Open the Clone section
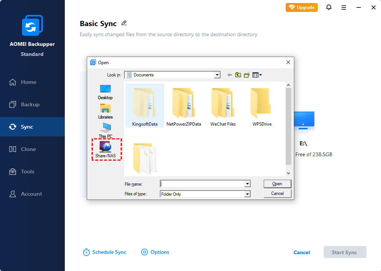The width and height of the screenshot is (381, 271). [32, 149]
